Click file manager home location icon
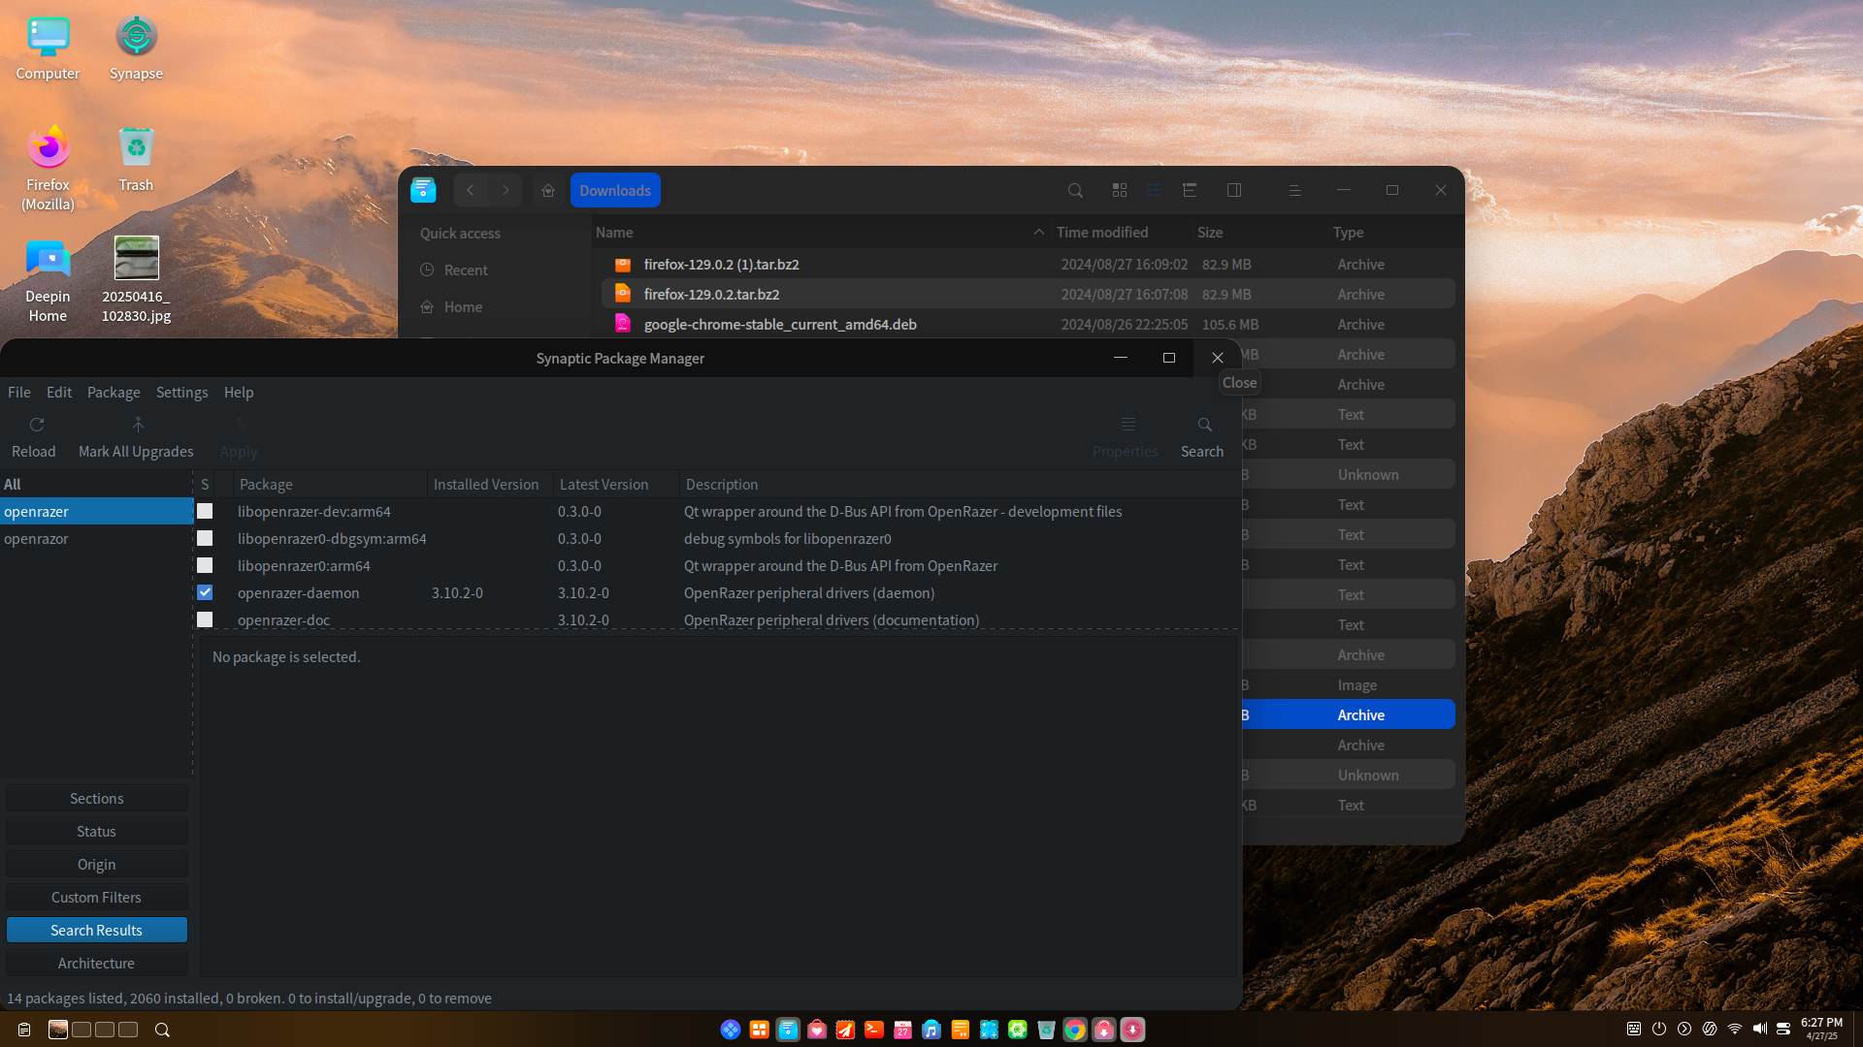The image size is (1863, 1047). [x=548, y=190]
